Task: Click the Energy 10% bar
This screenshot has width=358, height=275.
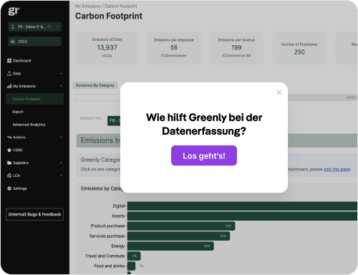Action: pyautogui.click(x=170, y=246)
